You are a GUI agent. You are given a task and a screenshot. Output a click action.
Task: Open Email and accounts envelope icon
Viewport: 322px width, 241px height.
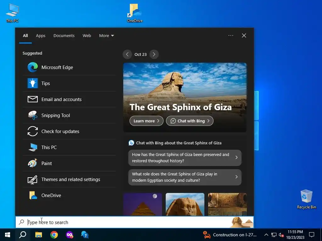(x=33, y=99)
